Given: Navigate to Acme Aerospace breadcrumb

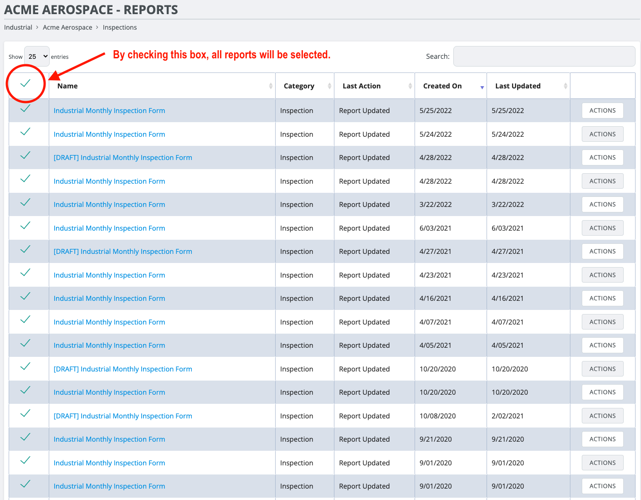Looking at the screenshot, I should tap(67, 27).
